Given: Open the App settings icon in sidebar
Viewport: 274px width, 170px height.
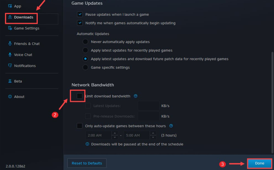Looking at the screenshot, I should pyautogui.click(x=10, y=6).
